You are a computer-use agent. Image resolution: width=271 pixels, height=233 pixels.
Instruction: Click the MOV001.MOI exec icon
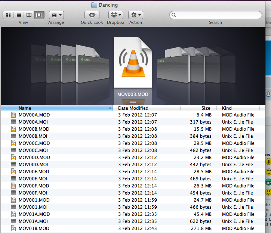tap(13, 207)
